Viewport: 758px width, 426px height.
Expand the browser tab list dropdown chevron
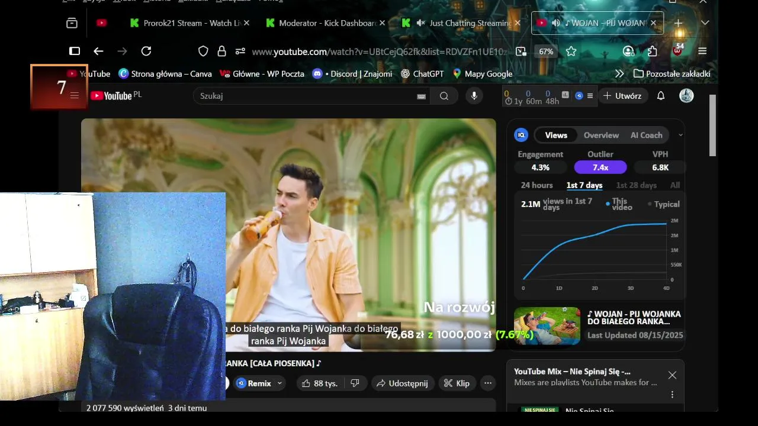click(705, 23)
